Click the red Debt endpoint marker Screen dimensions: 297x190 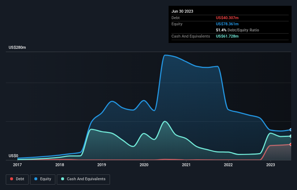point(291,144)
